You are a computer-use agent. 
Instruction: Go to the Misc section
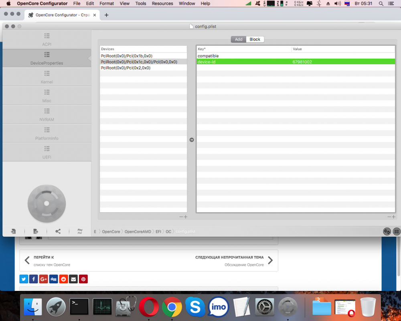47,96
